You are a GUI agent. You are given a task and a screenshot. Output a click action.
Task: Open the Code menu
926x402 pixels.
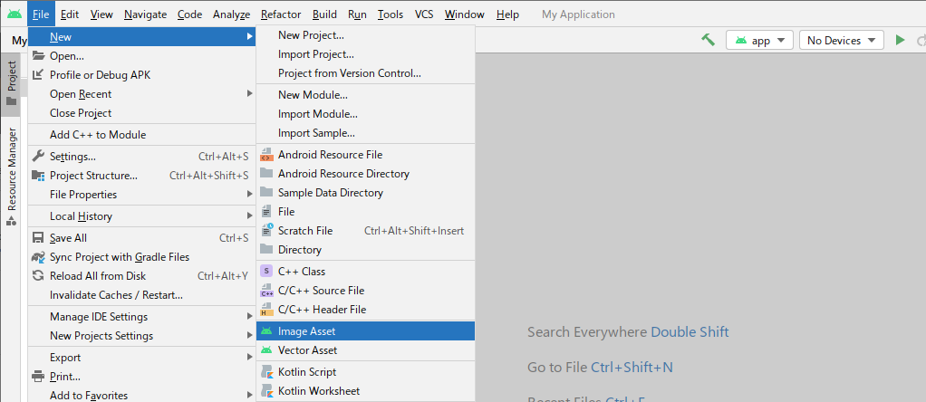[189, 14]
